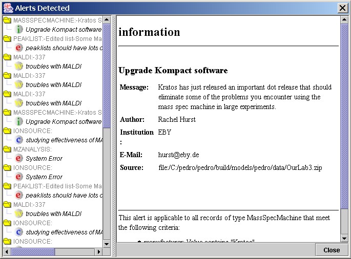The image size is (351, 259).
Task: Click the blue comment icon of the upper 'studying effectiveness' row
Action: [18, 140]
